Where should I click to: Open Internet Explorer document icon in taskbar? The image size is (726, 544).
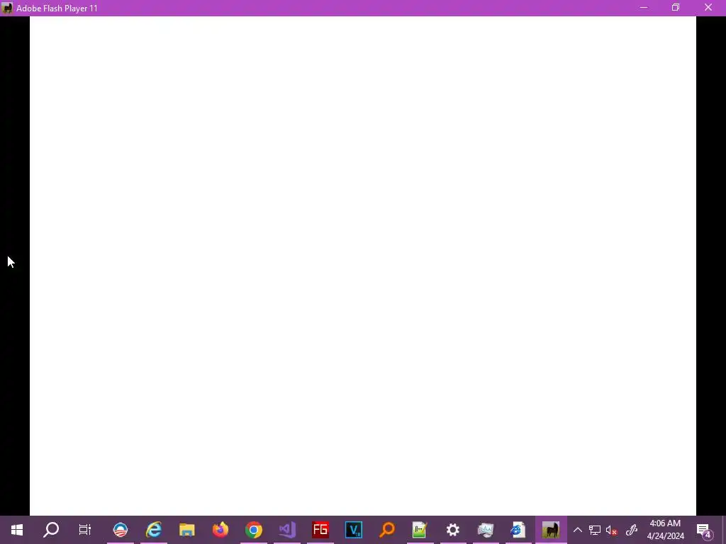point(518,530)
